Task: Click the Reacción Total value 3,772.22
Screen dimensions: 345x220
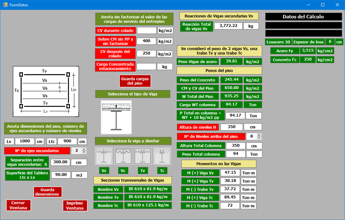Action: click(x=228, y=26)
